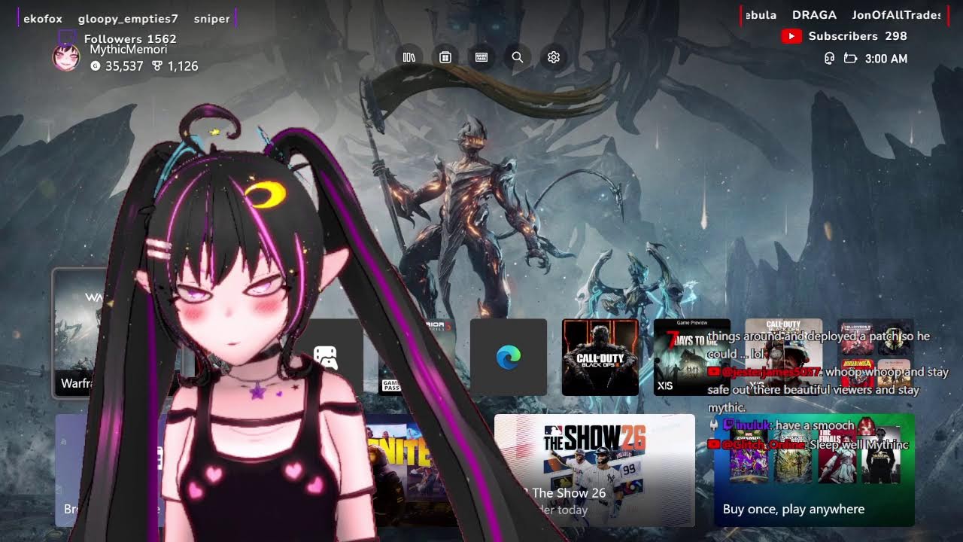
Task: Click the MythicMemori gamertag
Action: [x=129, y=50]
